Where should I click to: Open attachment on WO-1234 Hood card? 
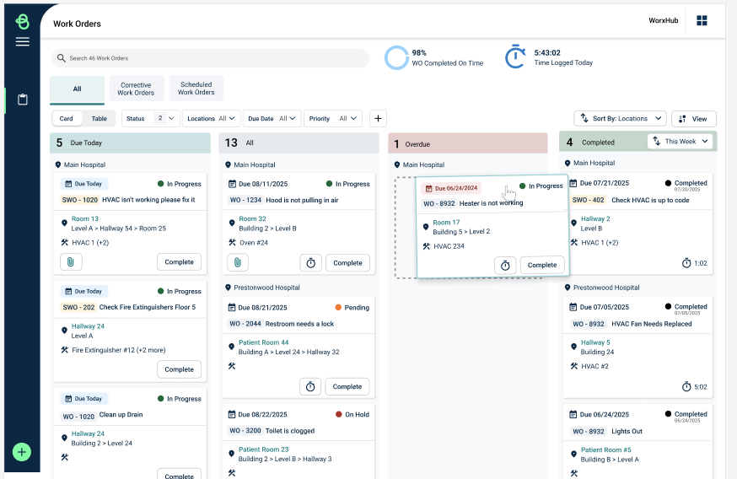238,263
